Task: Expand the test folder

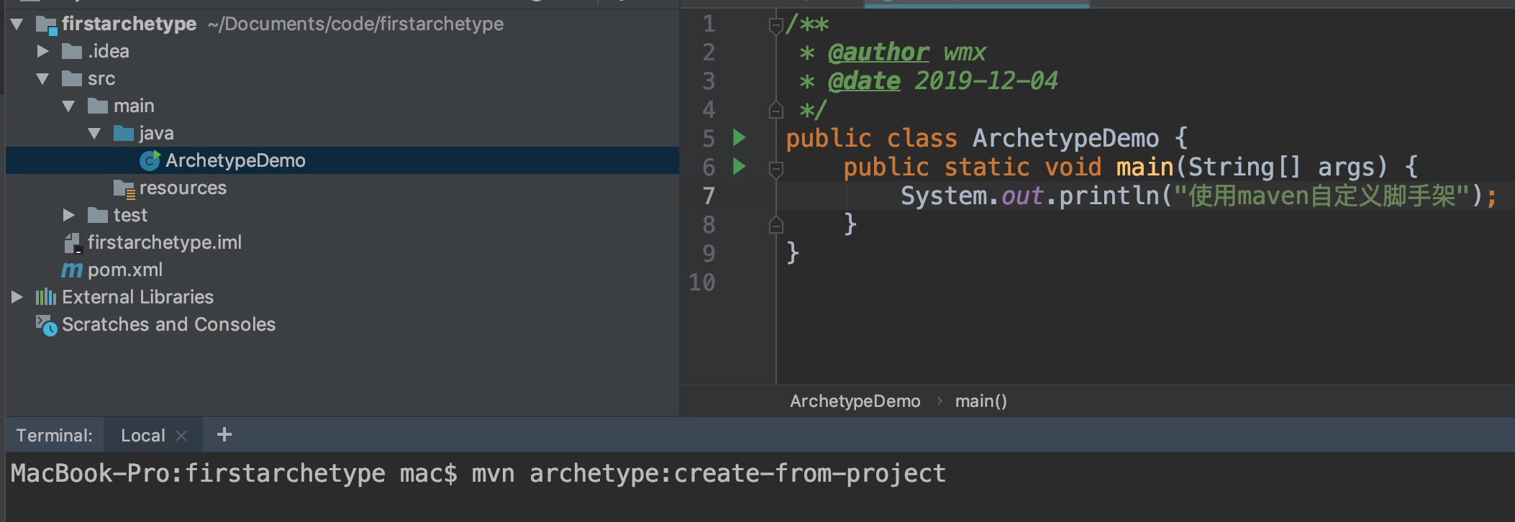Action: [68, 215]
